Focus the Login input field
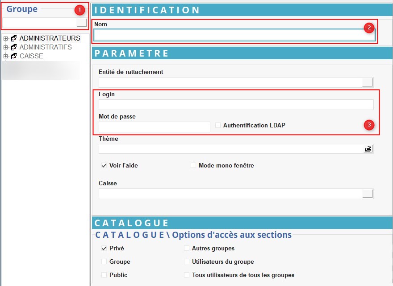 tap(236, 105)
